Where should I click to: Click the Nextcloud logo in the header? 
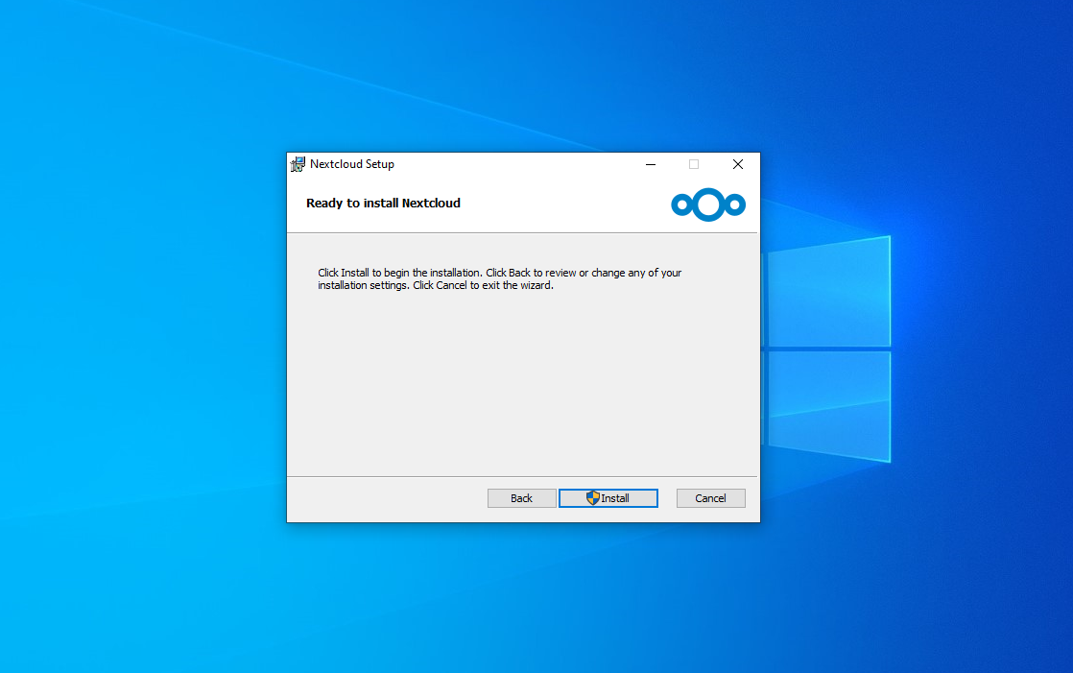click(708, 204)
